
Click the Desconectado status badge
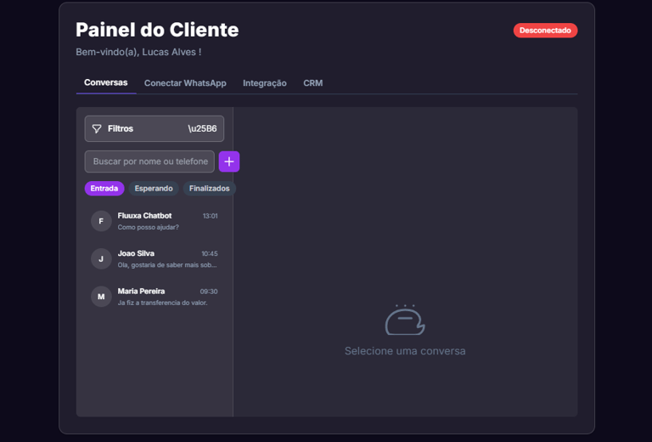click(x=545, y=31)
